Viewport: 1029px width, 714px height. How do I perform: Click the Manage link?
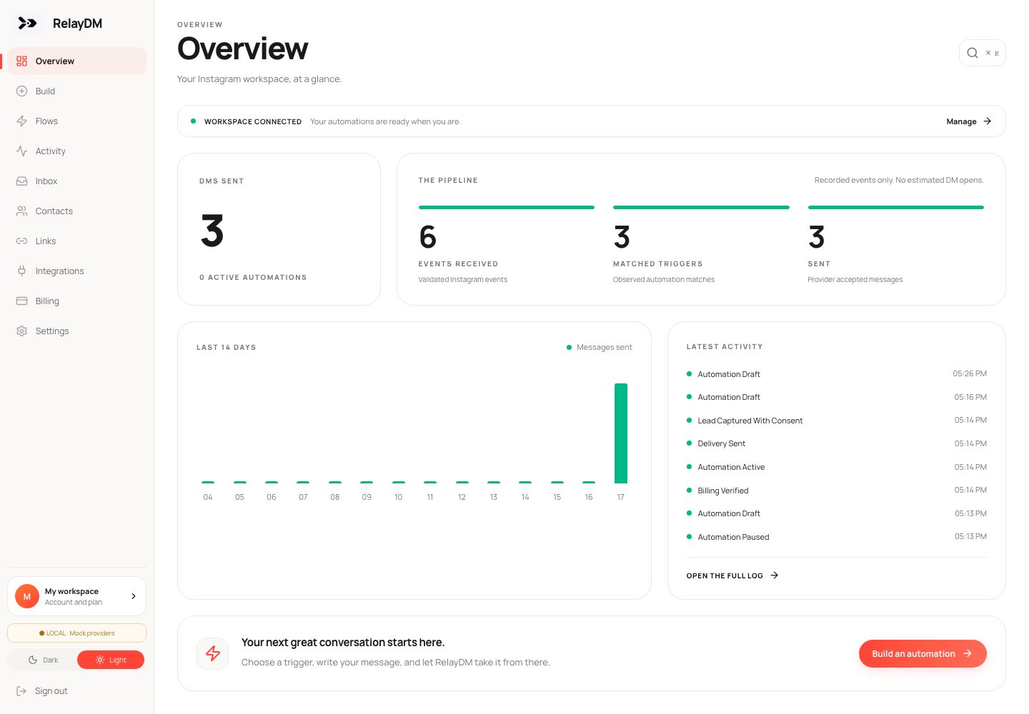[x=969, y=121]
